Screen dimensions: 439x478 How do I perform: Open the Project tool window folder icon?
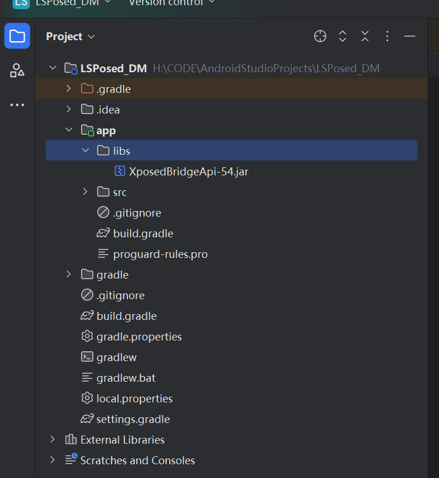(x=17, y=36)
